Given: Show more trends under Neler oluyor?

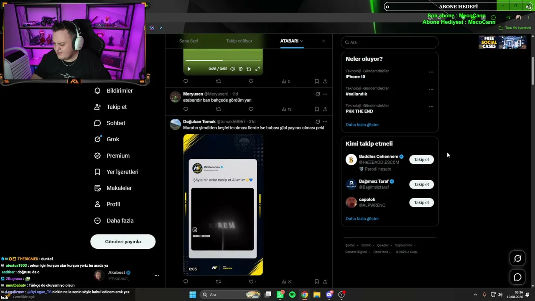Looking at the screenshot, I should (362, 125).
